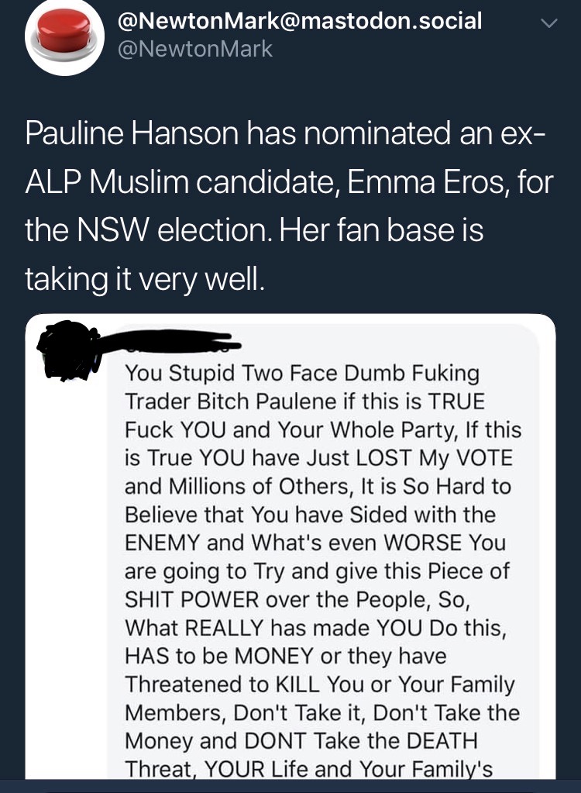Tap the comment line starting 'You Stupid Two Face'
581x793 pixels.
pos(302,374)
